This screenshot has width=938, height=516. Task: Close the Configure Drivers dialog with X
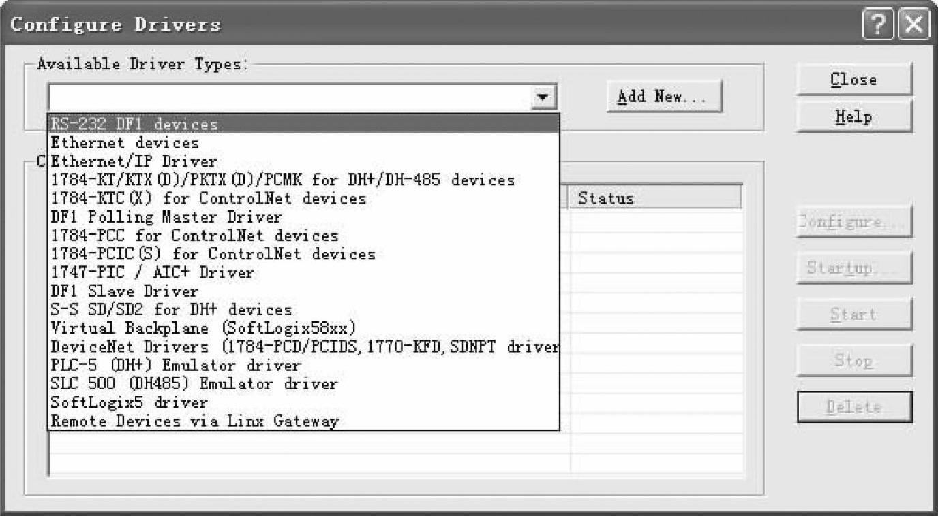pyautogui.click(x=914, y=26)
